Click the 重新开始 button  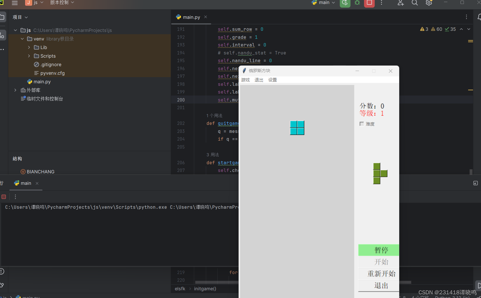pyautogui.click(x=379, y=274)
